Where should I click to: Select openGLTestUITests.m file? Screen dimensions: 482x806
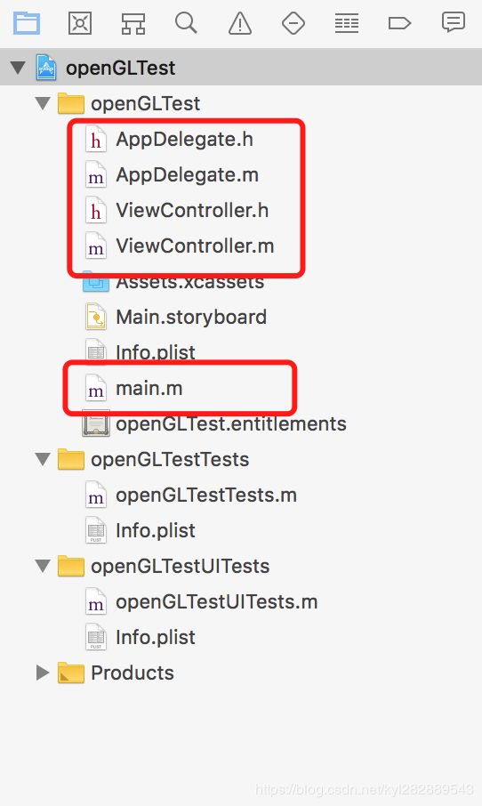202,601
